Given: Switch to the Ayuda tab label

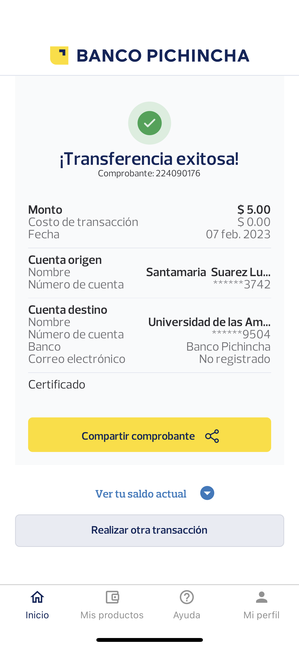Looking at the screenshot, I should 187,615.
